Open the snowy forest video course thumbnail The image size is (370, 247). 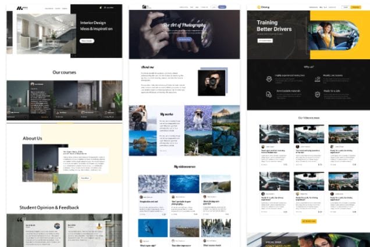(x=216, y=228)
